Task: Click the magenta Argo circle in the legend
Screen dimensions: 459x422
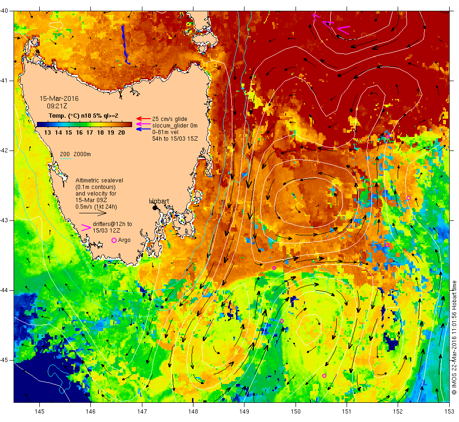Action: click(114, 240)
